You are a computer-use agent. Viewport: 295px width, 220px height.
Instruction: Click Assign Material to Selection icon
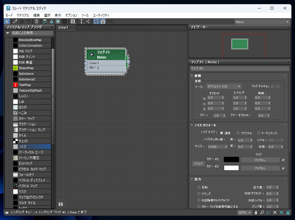[28, 21]
